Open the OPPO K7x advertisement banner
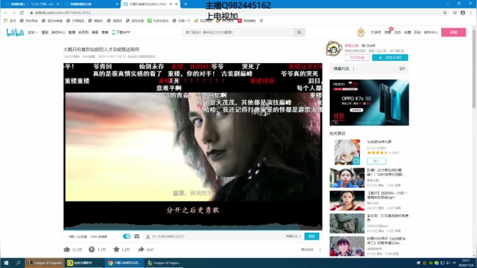The width and height of the screenshot is (477, 268). coord(369,102)
